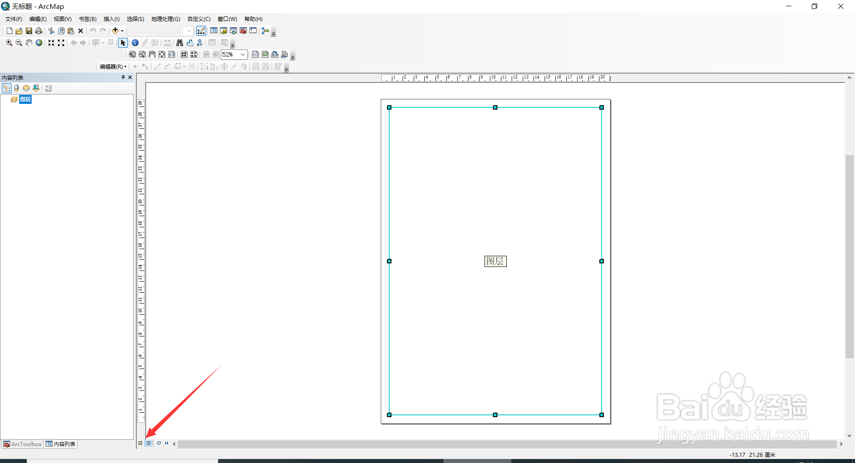Viewport: 855px width, 463px height.
Task: Activate the Select Elements arrow tool
Action: coord(123,43)
